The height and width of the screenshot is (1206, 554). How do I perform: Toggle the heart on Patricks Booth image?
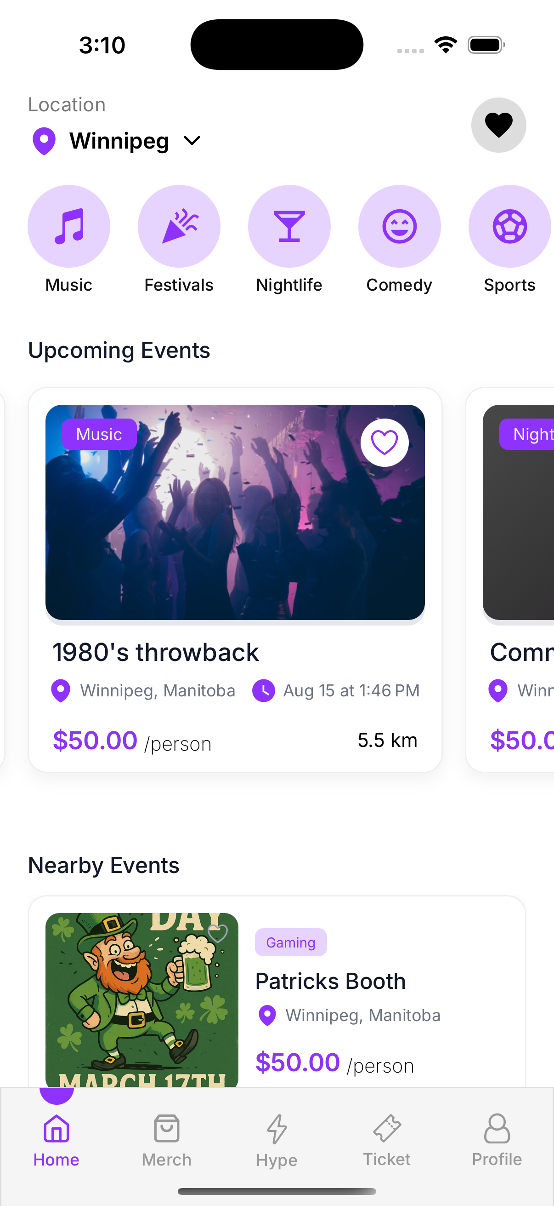[x=217, y=934]
